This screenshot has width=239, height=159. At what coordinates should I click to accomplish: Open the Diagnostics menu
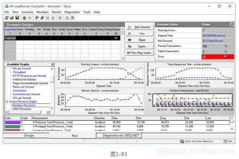[72, 12]
